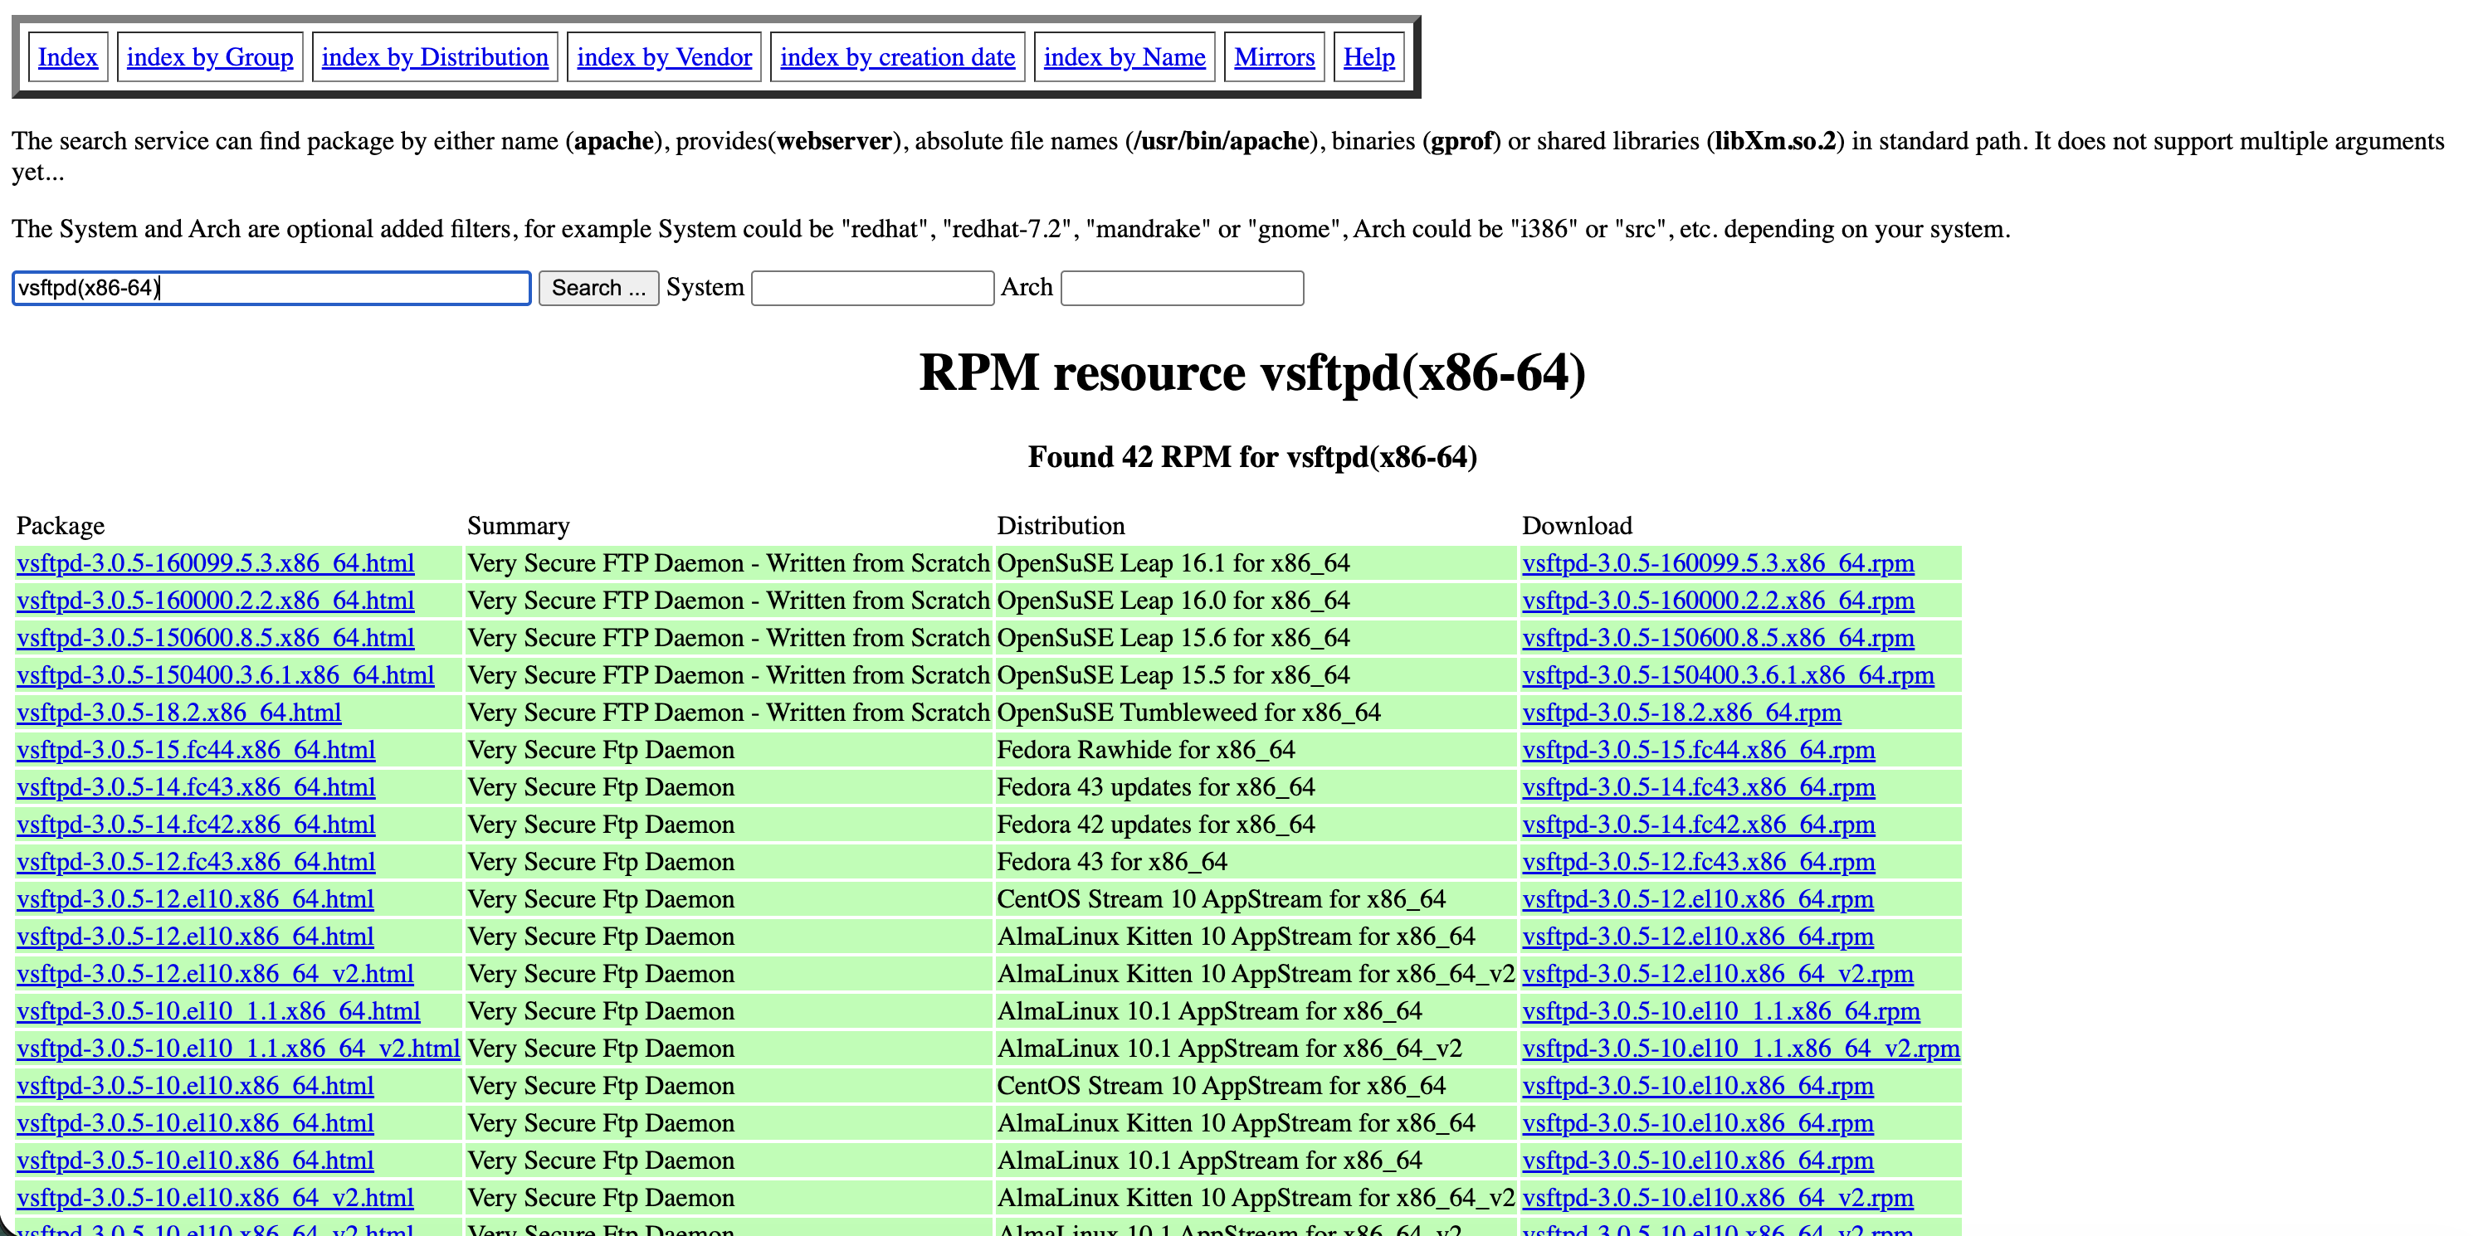2488x1236 pixels.
Task: Focus the Arch filter input
Action: tap(1183, 288)
